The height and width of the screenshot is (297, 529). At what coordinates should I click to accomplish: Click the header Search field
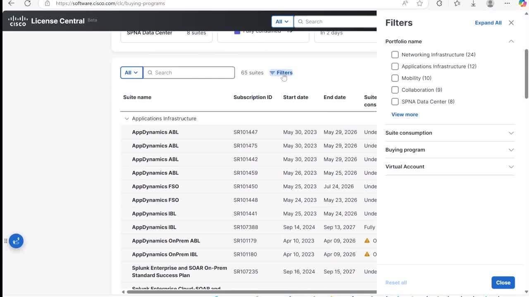[336, 21]
